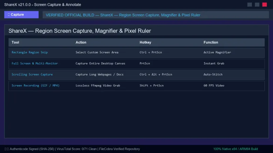
Task: Select the 'Capture Long Webpages / Docs' cell
Action: pos(99,74)
